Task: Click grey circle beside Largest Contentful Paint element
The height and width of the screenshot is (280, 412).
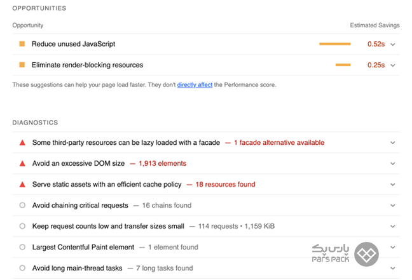Action: pyautogui.click(x=22, y=247)
